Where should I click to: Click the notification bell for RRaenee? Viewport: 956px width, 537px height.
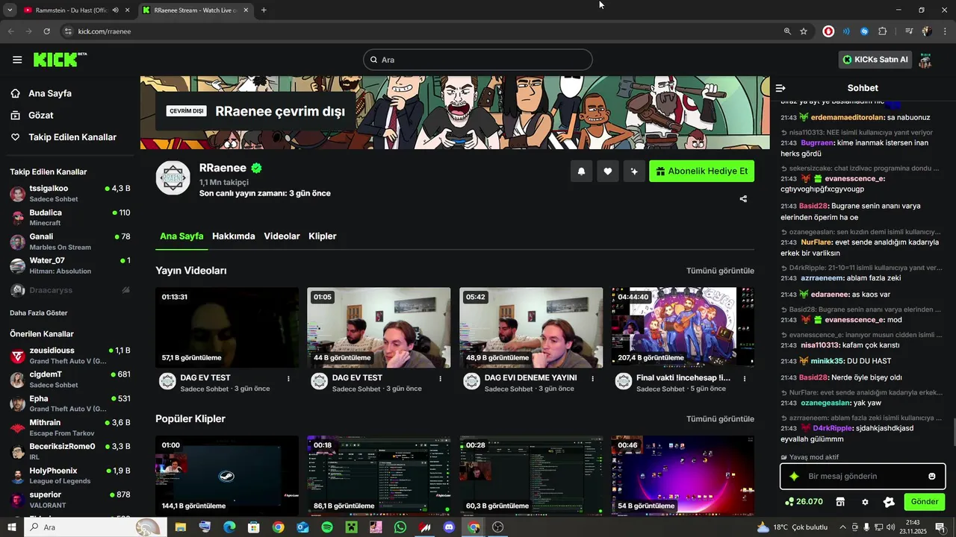point(581,172)
